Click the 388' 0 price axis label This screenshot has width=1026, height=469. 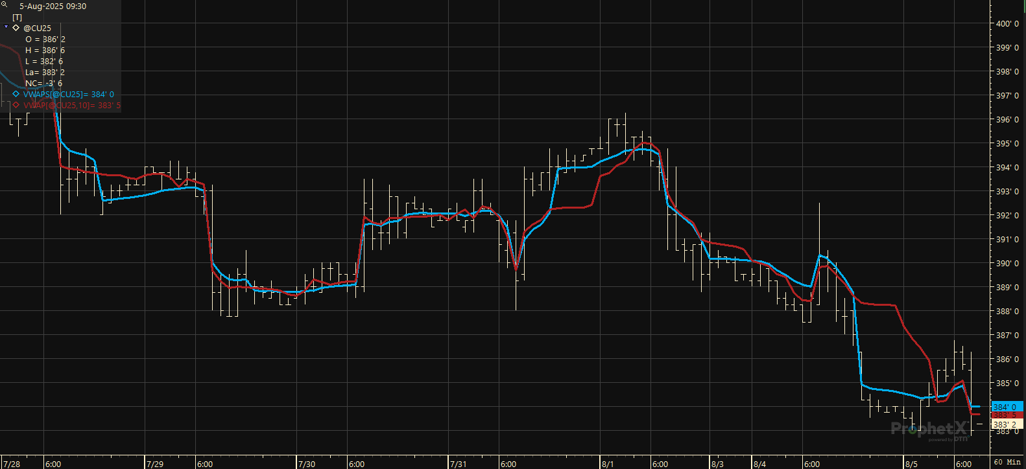(x=1007, y=312)
